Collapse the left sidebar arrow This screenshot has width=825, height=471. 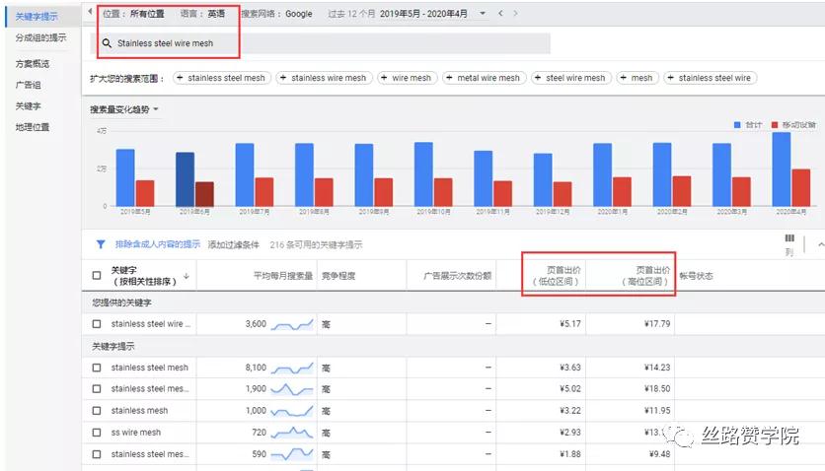pyautogui.click(x=90, y=11)
